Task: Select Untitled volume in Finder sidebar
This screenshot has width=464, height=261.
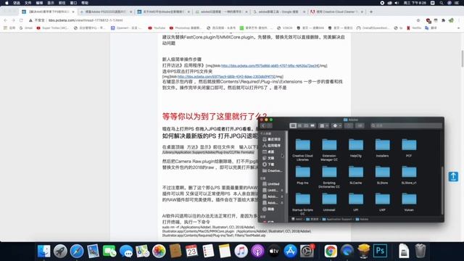Action: pyautogui.click(x=270, y=184)
